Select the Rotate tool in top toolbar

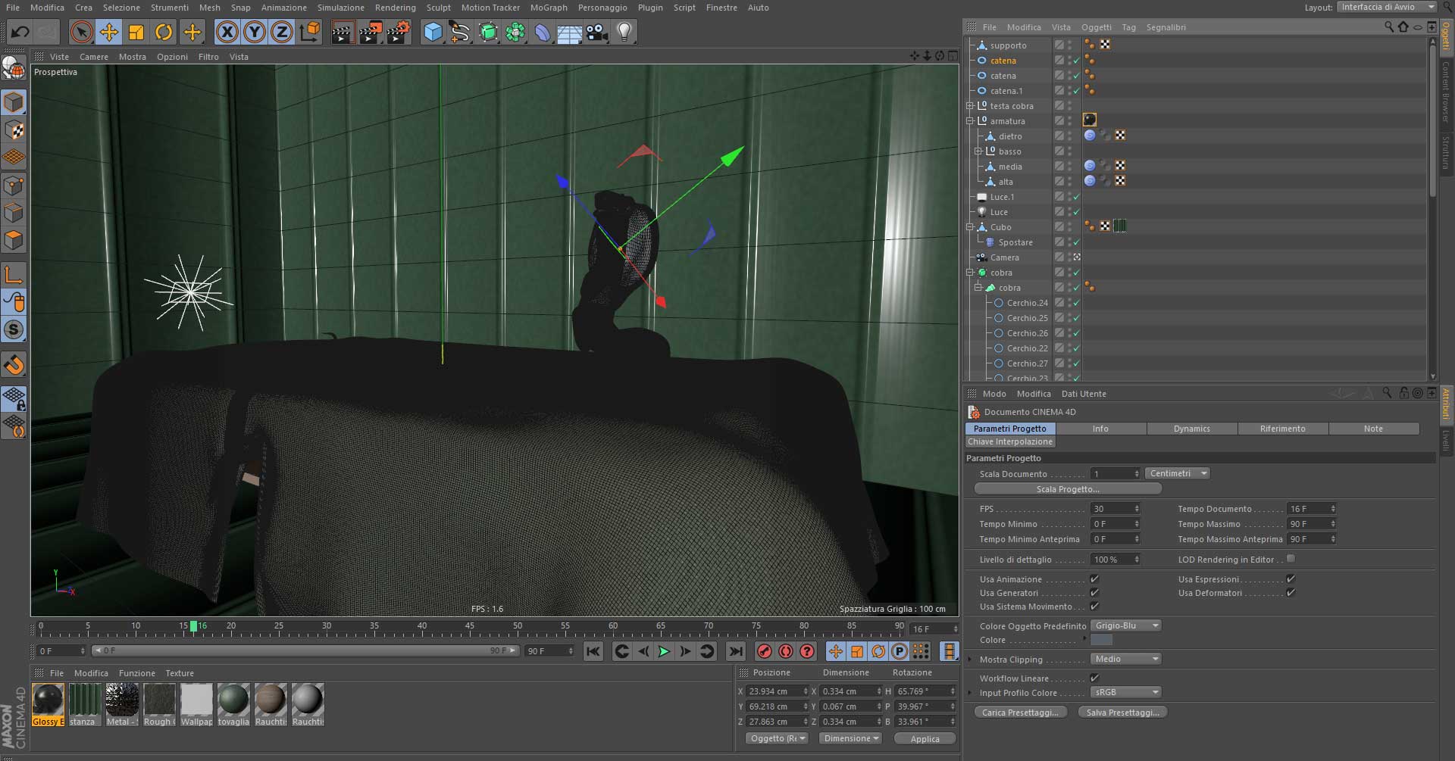(164, 32)
